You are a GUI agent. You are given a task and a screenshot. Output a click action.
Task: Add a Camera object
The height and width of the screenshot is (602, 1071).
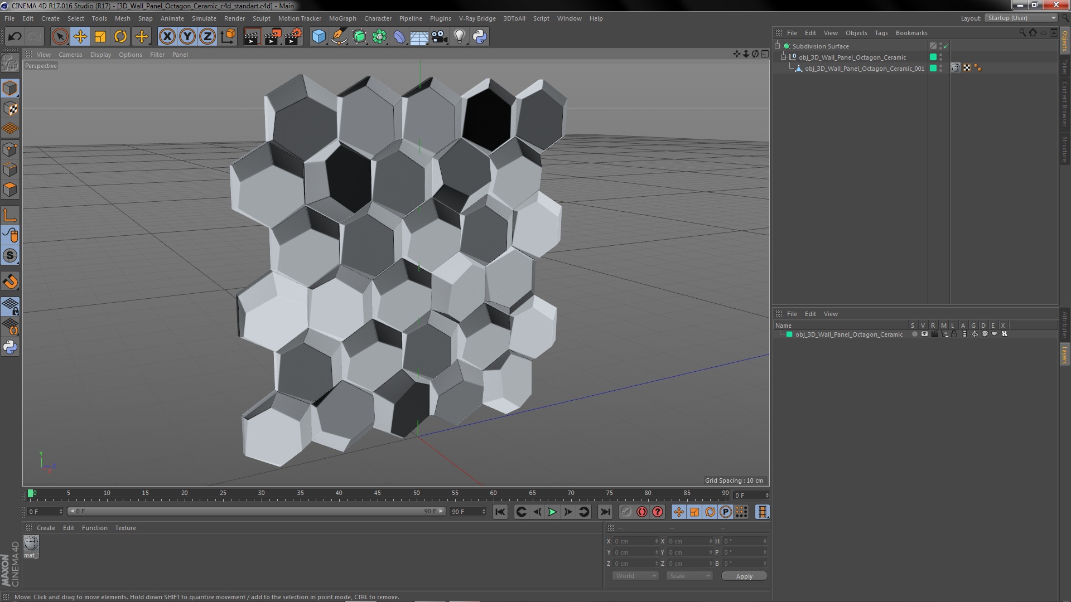pyautogui.click(x=440, y=37)
